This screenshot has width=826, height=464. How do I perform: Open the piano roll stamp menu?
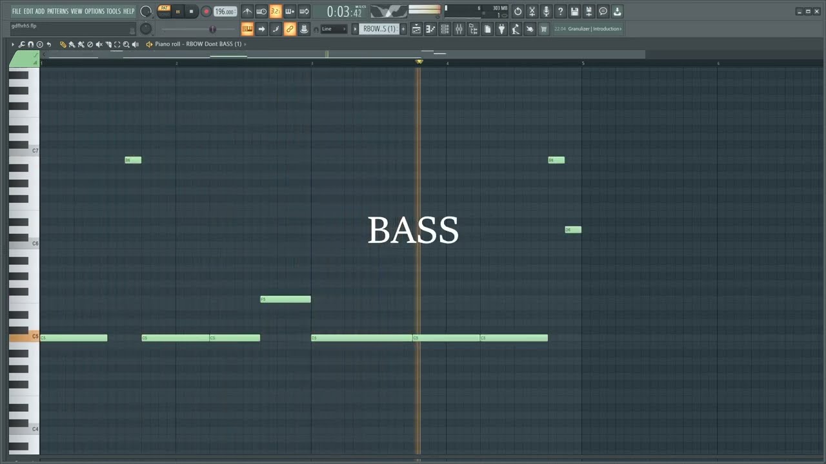[x=39, y=44]
